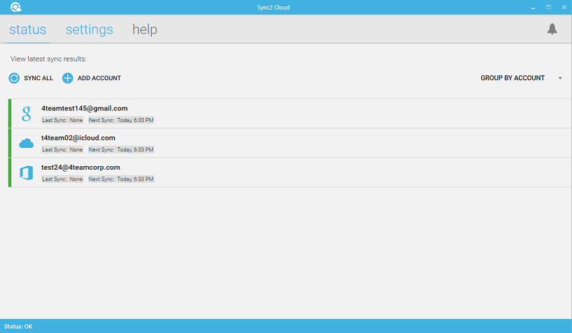Click the ADD ACCOUNT label
Screen dimensions: 572x333
click(99, 78)
